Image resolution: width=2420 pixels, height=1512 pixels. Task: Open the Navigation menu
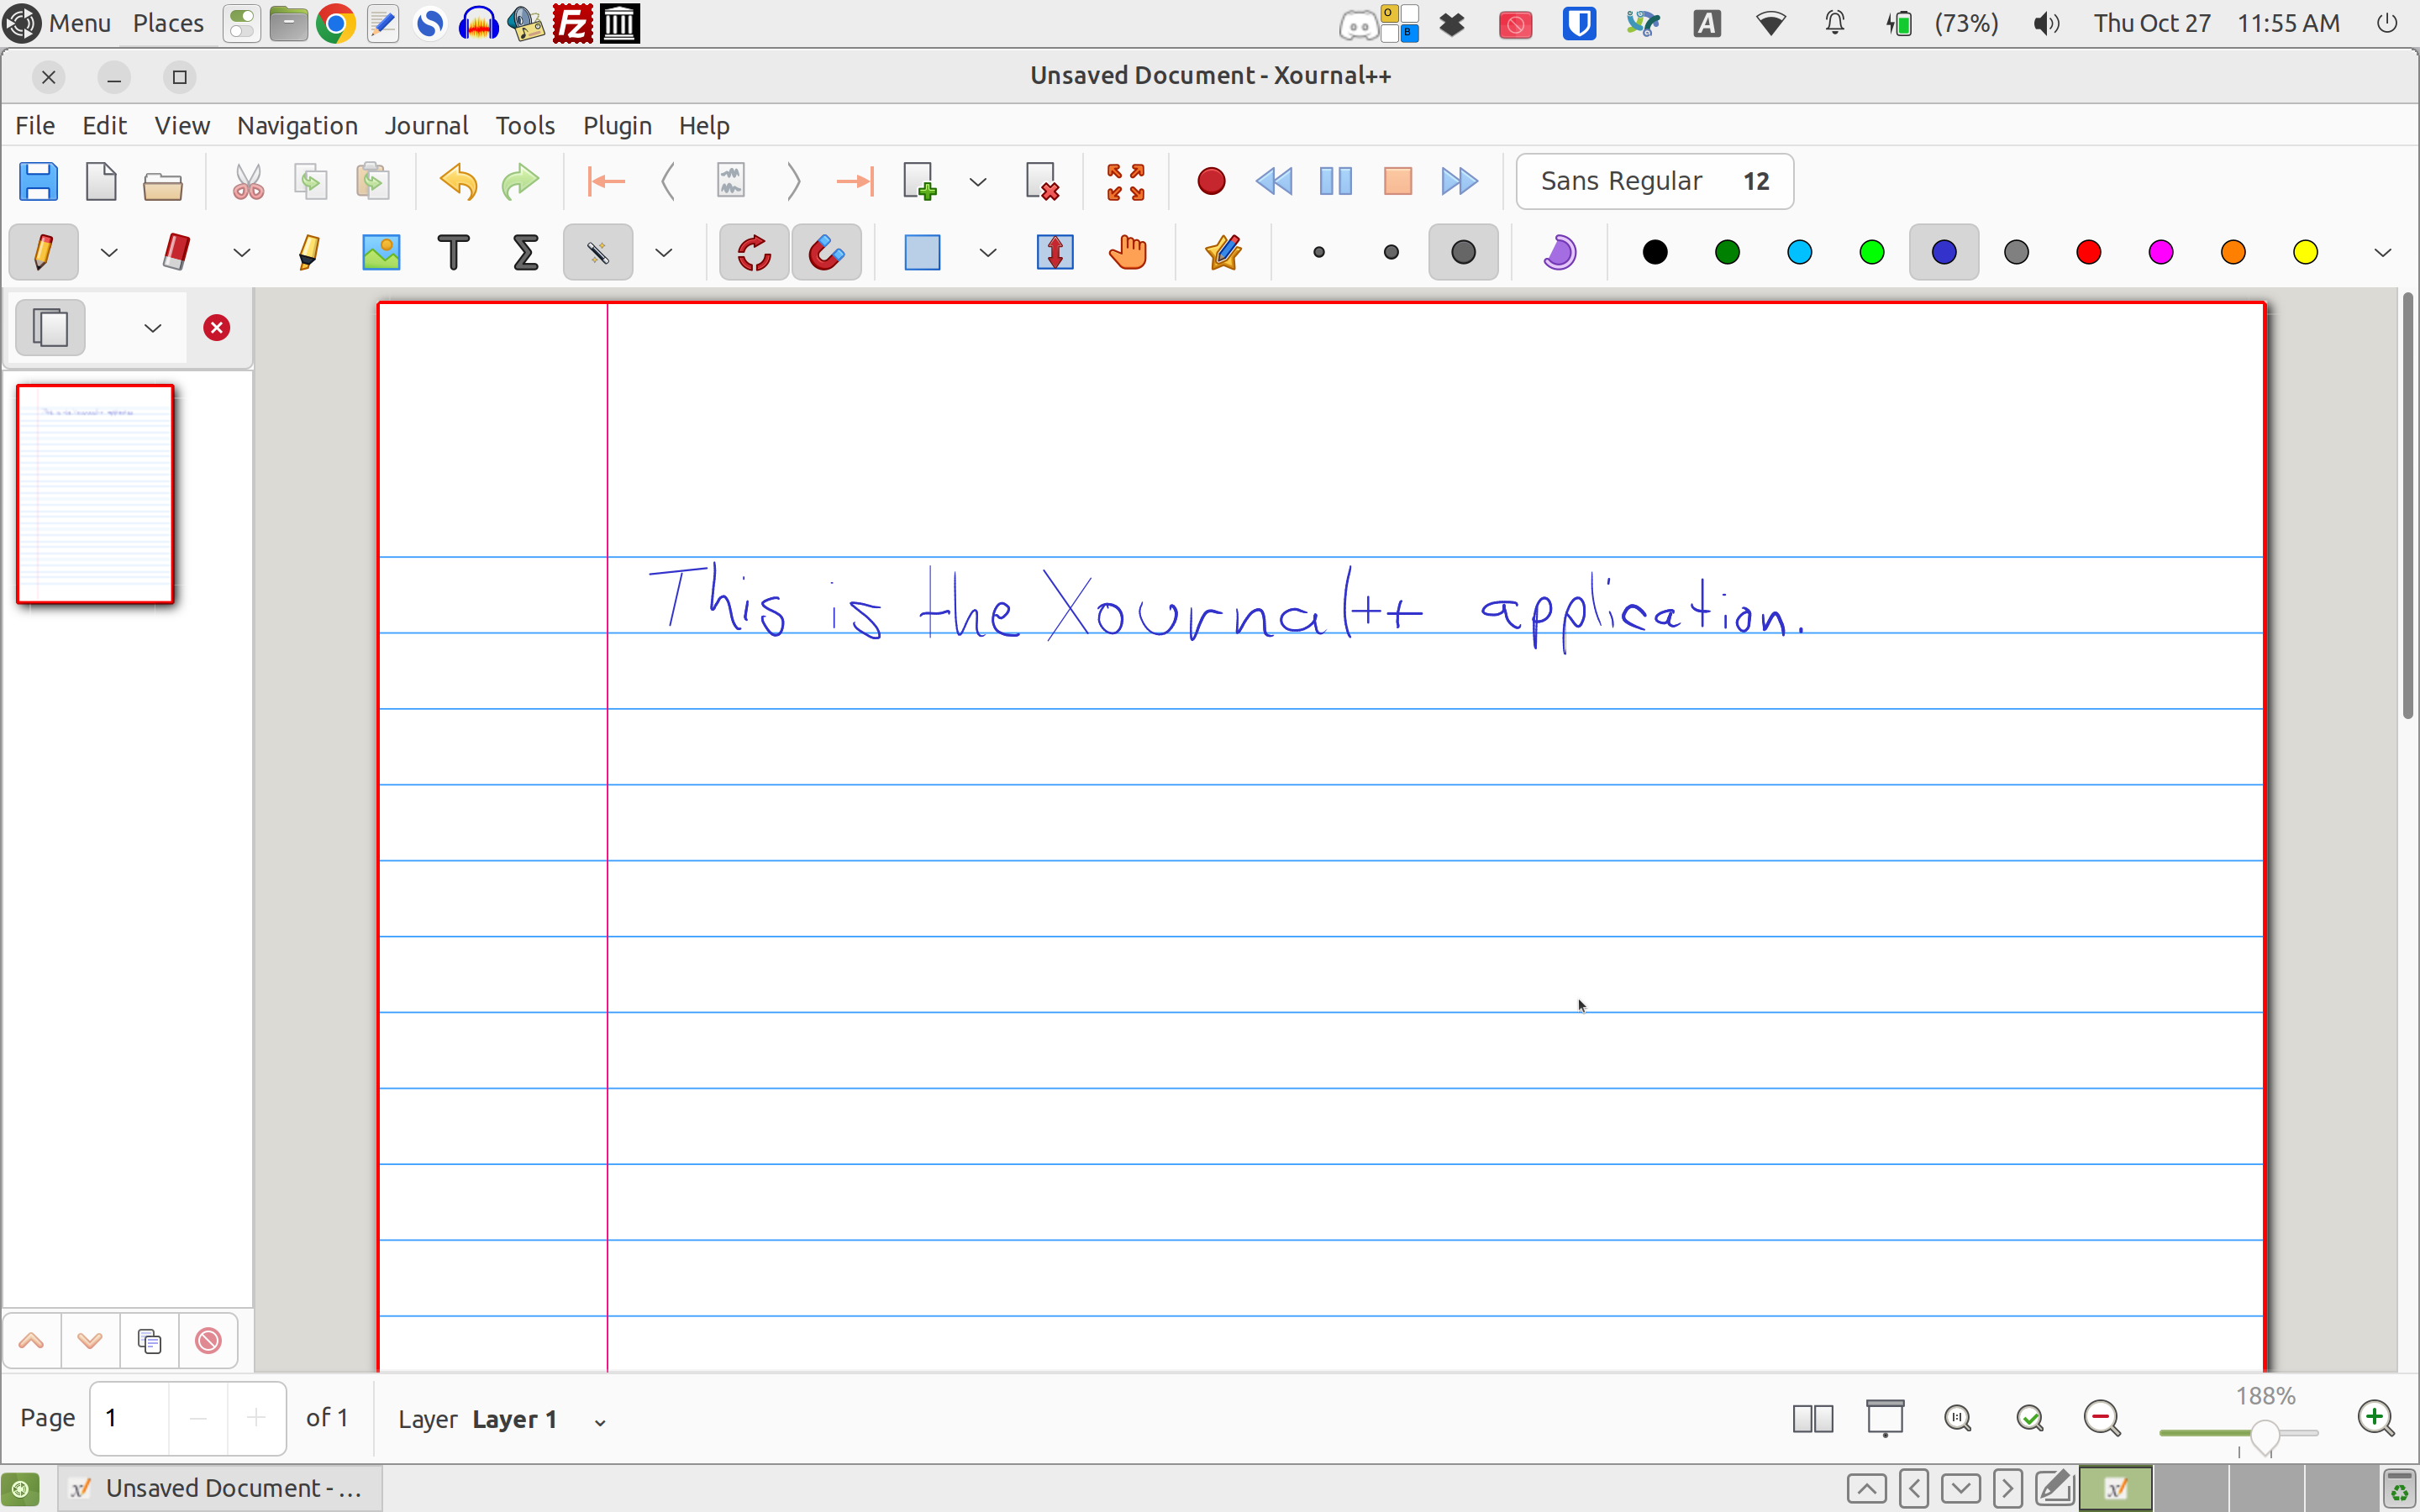click(297, 126)
